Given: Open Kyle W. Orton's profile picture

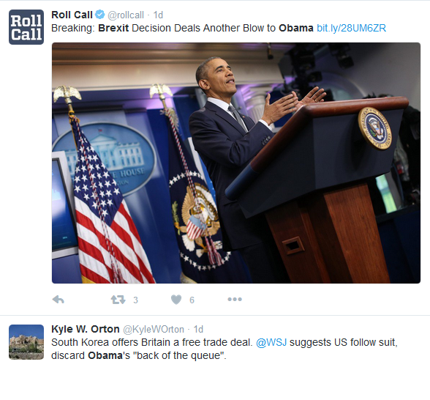Looking at the screenshot, I should 26,342.
